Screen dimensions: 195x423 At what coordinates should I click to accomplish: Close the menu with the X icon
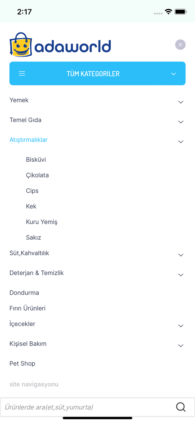tap(180, 45)
